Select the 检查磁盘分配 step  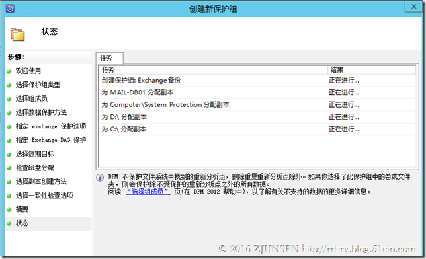pos(35,168)
